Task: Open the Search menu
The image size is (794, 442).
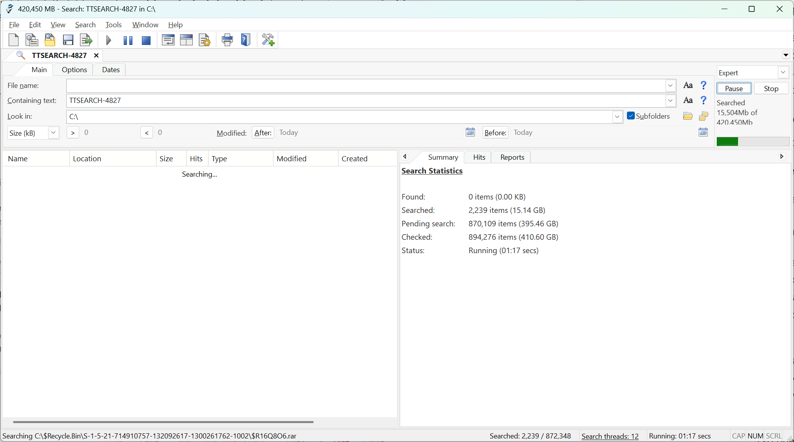Action: (x=85, y=24)
